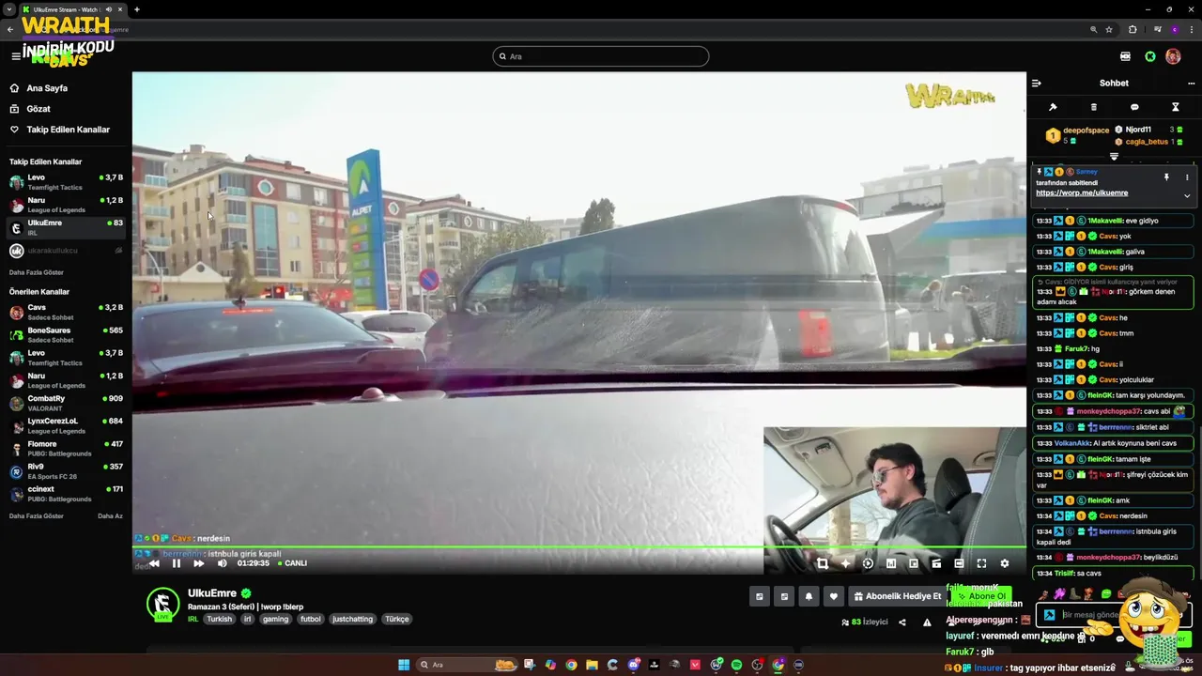Open Windows Start menu on taskbar
1202x676 pixels.
(x=404, y=665)
